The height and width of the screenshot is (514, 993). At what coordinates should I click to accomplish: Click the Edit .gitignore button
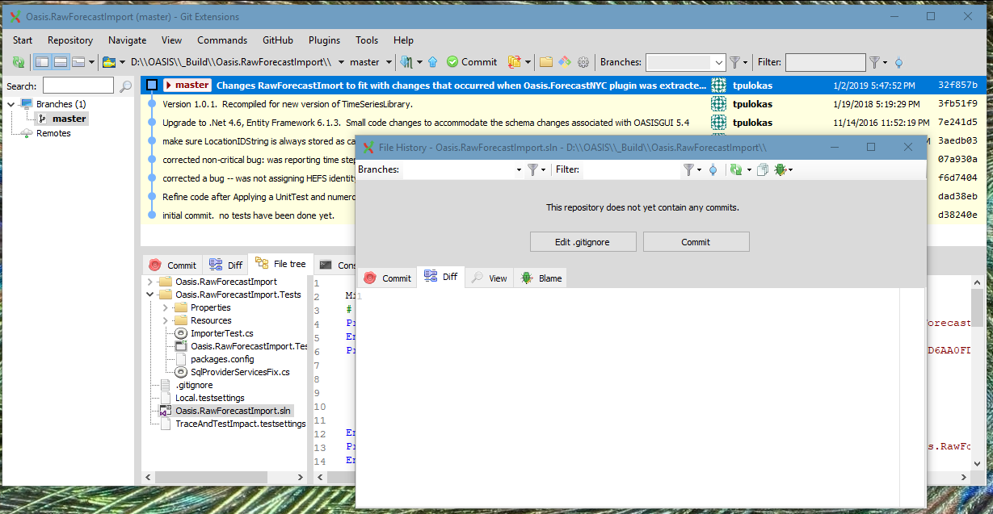click(583, 241)
